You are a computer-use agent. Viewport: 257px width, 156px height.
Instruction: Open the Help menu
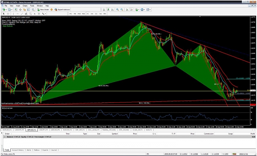47,6
